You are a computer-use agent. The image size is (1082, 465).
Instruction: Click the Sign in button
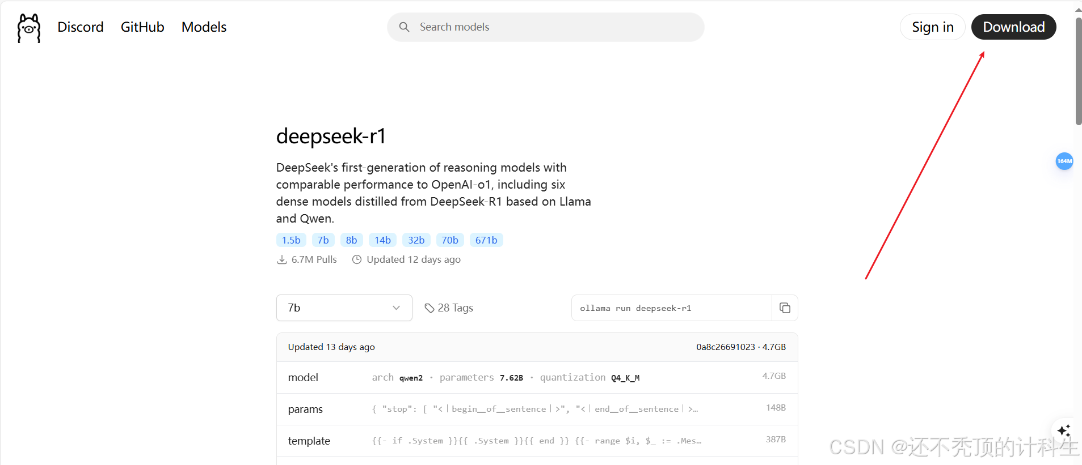[x=933, y=27]
